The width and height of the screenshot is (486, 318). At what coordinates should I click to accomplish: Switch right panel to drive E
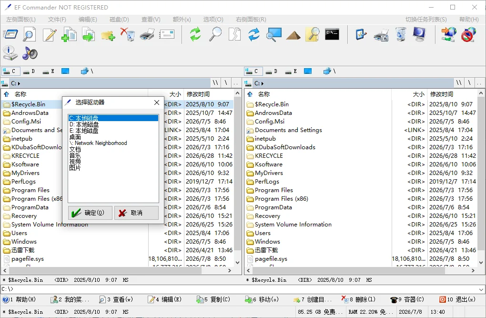(291, 72)
